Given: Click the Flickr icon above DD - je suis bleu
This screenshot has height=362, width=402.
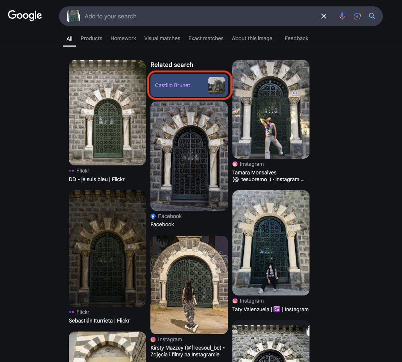Looking at the screenshot, I should 71,171.
